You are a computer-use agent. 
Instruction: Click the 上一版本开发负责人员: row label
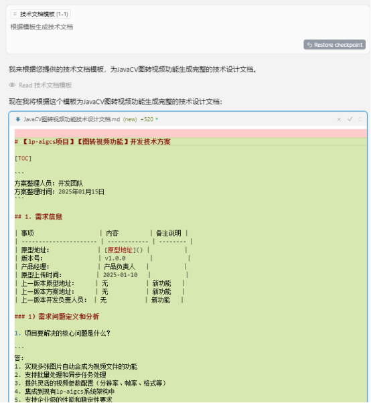coord(54,300)
